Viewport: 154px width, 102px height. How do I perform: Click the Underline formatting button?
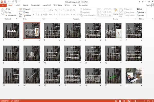pos(39,15)
